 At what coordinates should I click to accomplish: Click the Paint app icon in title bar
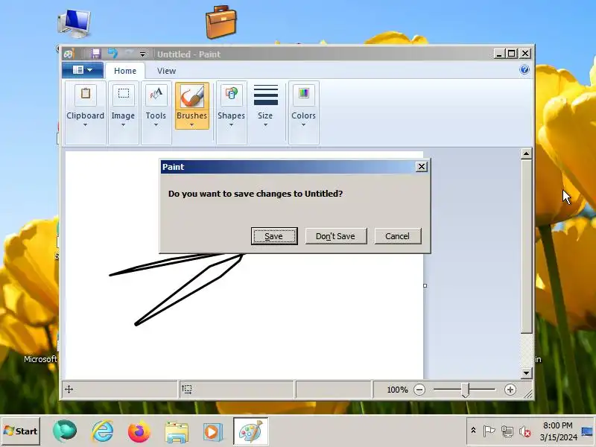click(x=69, y=54)
